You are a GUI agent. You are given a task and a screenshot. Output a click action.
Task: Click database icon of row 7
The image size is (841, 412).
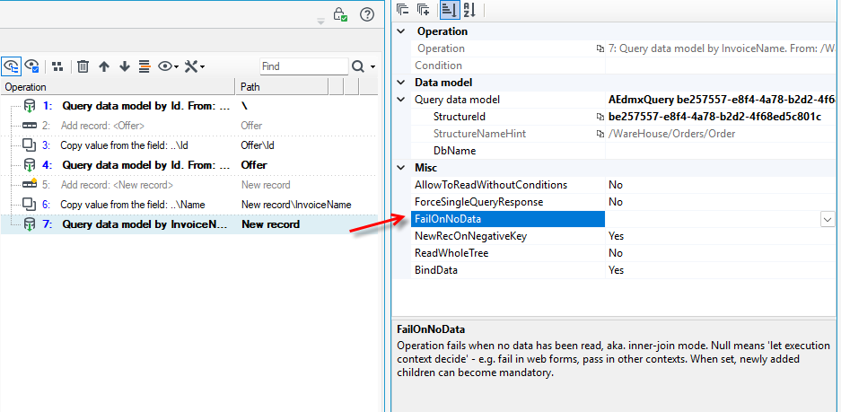[x=29, y=224]
